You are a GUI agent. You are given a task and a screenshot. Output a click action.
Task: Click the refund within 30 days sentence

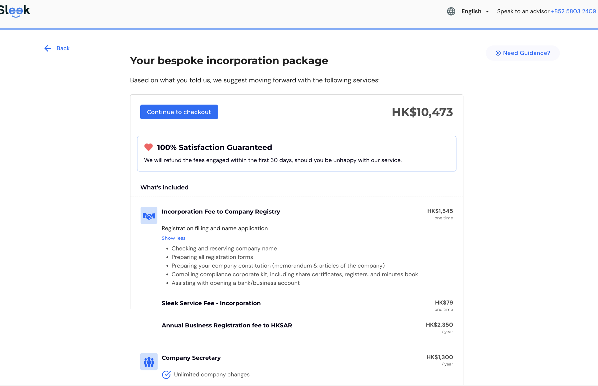pyautogui.click(x=273, y=160)
